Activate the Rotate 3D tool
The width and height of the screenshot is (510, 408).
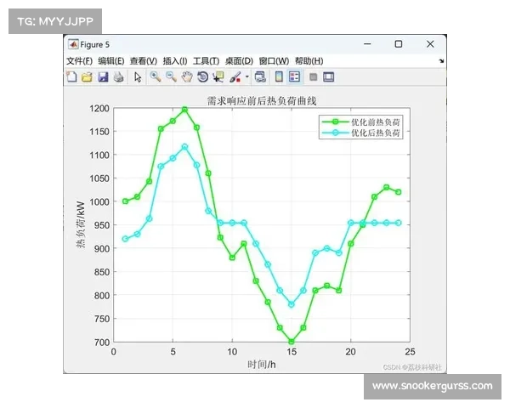tap(202, 77)
